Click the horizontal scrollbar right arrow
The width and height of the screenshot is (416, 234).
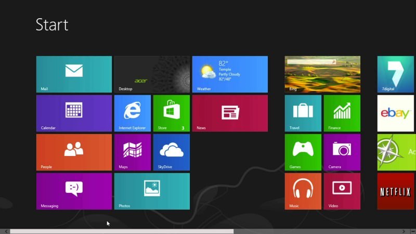(404, 231)
